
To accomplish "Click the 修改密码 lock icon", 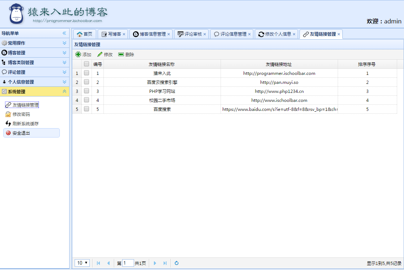I will (x=8, y=114).
